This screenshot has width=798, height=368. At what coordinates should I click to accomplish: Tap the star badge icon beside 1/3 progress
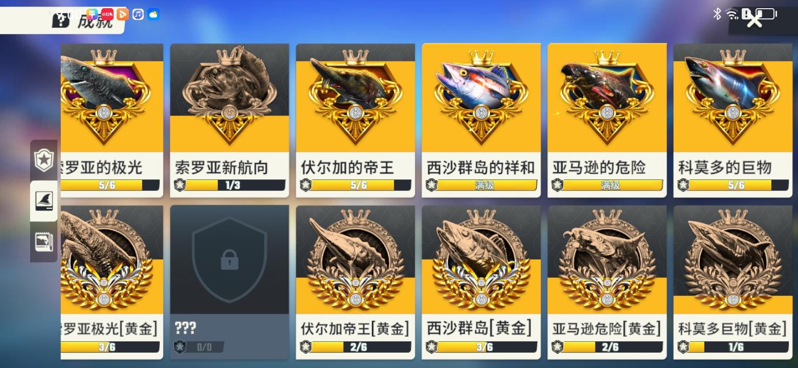click(180, 185)
